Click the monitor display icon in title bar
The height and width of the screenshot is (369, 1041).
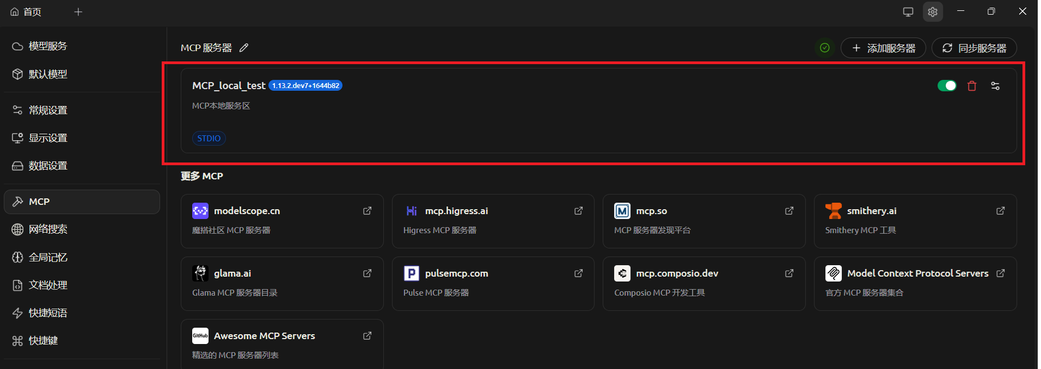tap(908, 12)
